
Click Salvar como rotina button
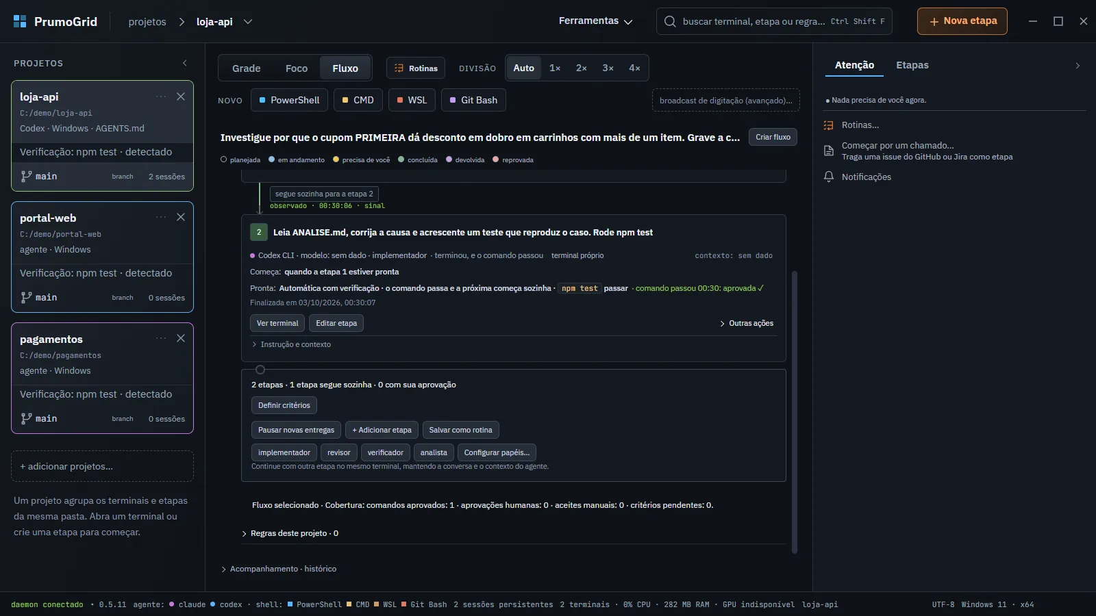(460, 430)
